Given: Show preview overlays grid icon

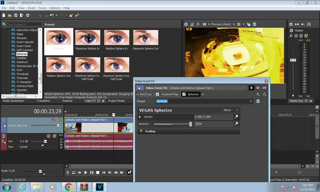Looking at the screenshot, I should (239, 24).
